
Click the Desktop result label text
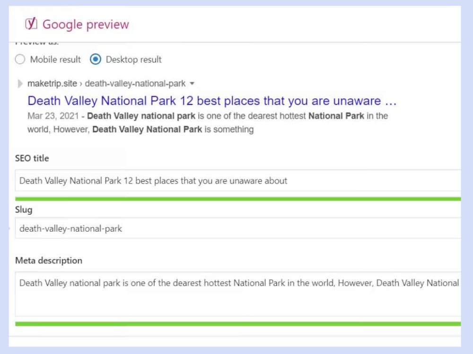pyautogui.click(x=134, y=59)
